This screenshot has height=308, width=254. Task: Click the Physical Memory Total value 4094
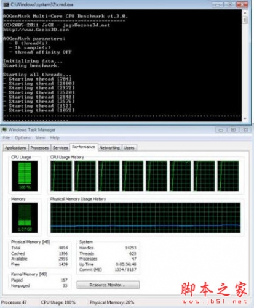click(x=63, y=248)
